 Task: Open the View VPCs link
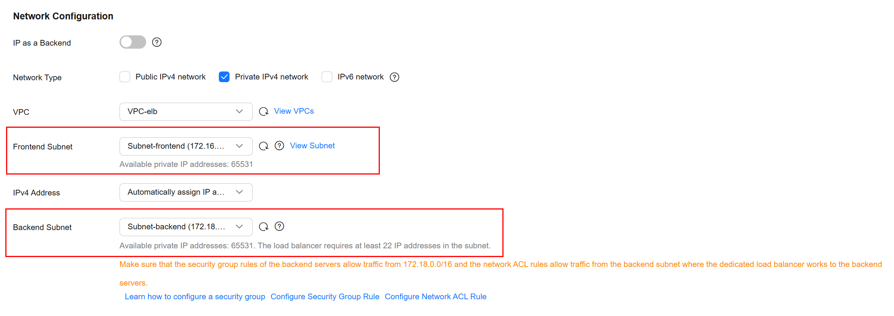294,111
